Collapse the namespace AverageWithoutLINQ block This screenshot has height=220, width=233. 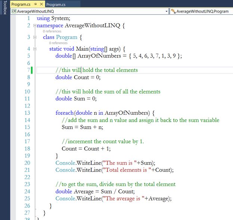pyautogui.click(x=35, y=26)
